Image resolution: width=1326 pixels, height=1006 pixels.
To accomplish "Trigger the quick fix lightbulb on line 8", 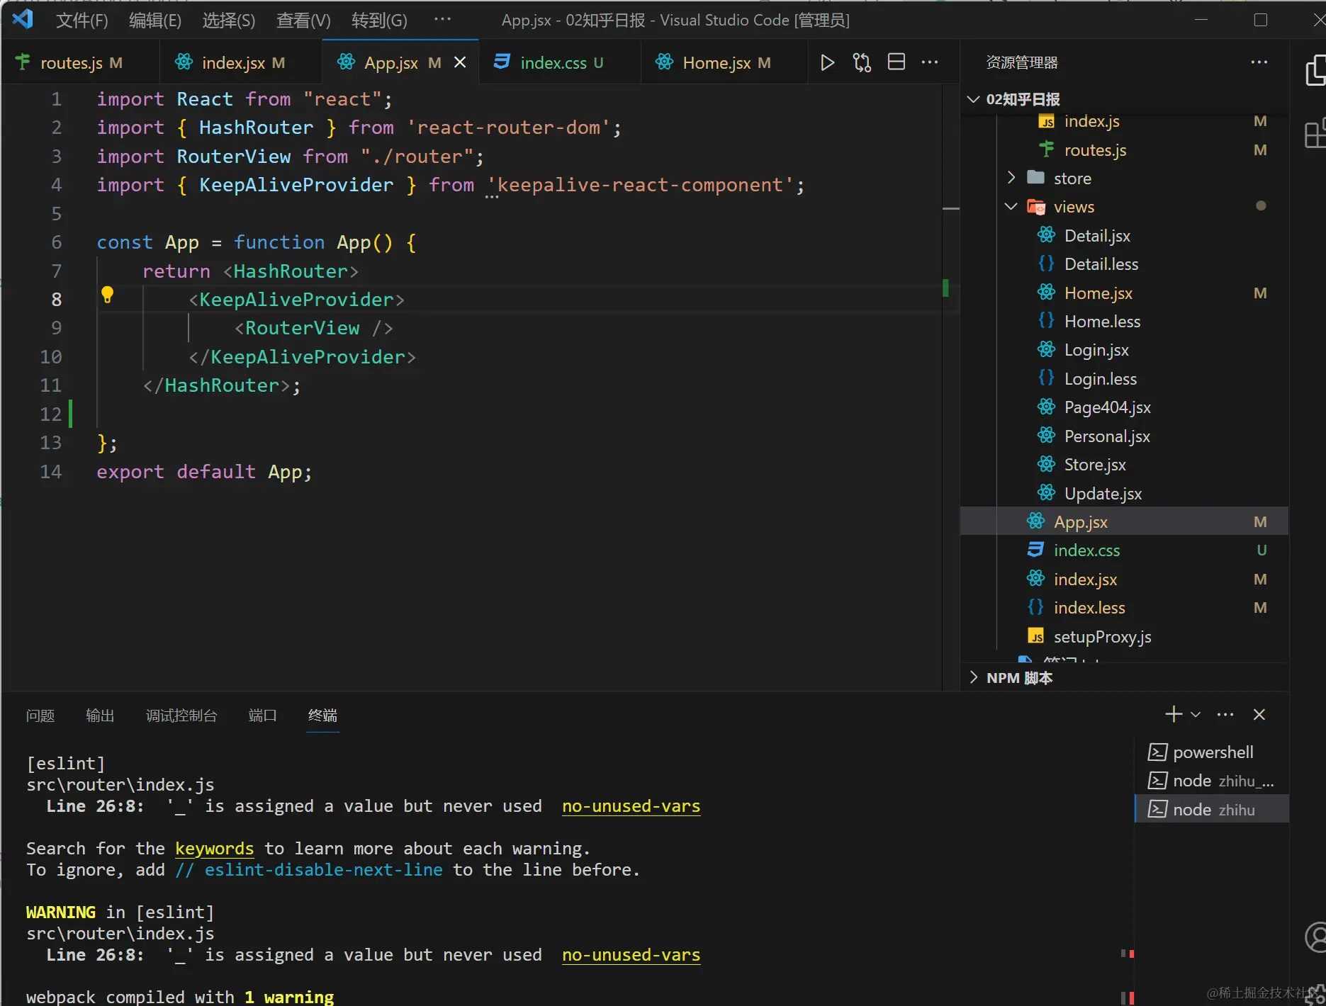I will (108, 294).
